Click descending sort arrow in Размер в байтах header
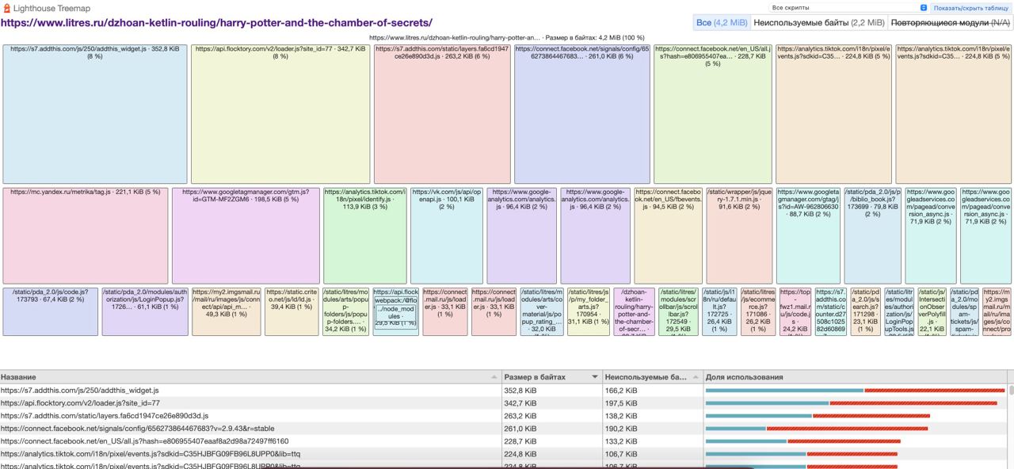Screen dimensions: 1014x469 595,377
